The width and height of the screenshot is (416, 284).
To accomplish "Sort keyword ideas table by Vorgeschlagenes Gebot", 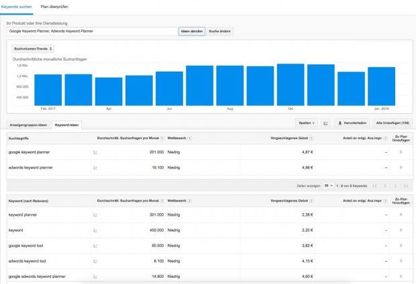I will tap(289, 201).
